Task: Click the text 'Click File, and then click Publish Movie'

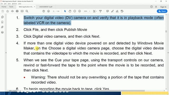Action: [55, 30]
